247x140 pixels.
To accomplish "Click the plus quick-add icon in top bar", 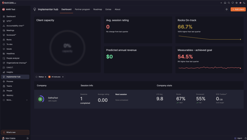I will (221, 3).
